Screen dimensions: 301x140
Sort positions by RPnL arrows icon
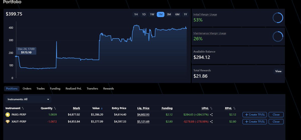pos(234,108)
